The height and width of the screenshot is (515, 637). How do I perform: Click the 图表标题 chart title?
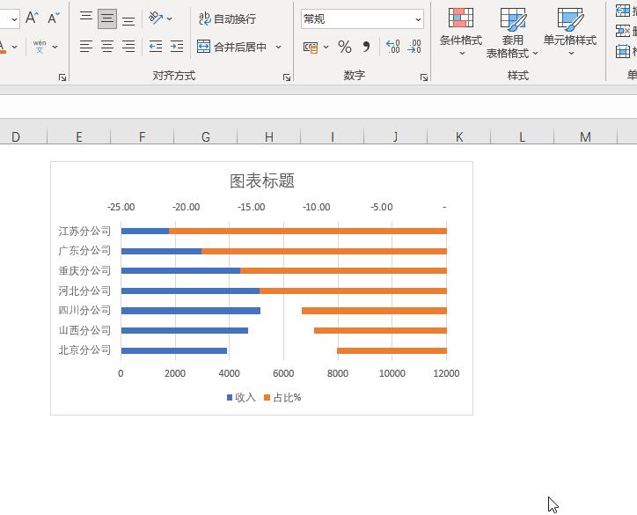262,180
